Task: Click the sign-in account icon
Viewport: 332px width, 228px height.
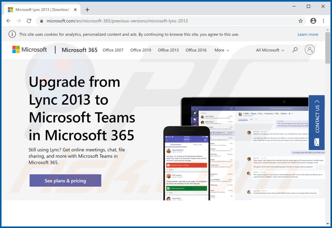Action: [x=310, y=50]
